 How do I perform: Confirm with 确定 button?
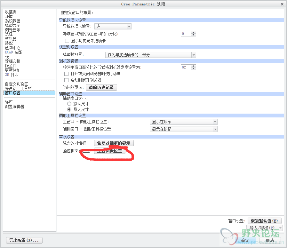[245, 241]
